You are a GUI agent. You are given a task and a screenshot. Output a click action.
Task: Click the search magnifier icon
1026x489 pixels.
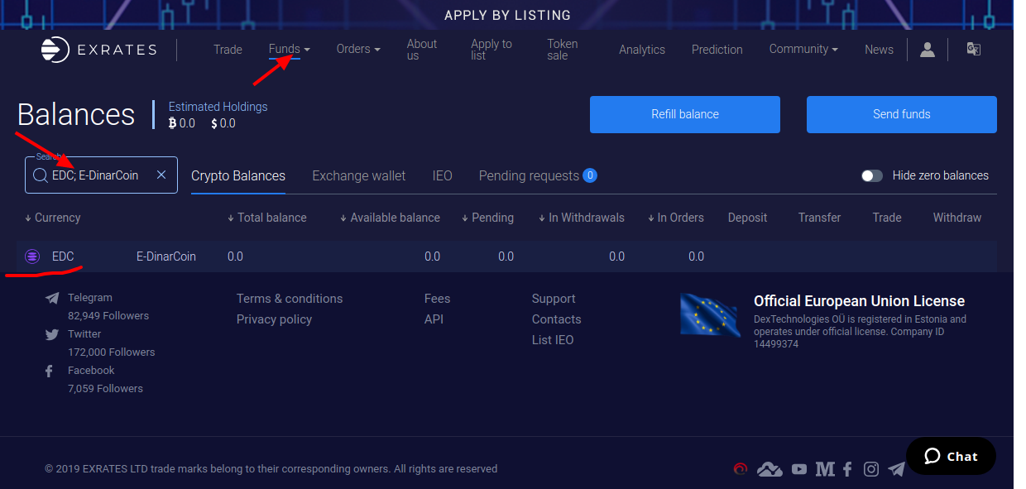click(x=40, y=175)
